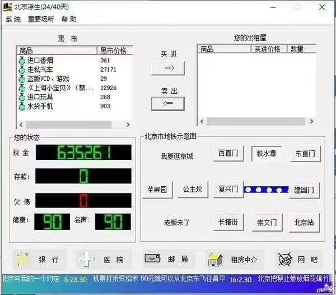
Task: Travel to 西直门 subway station
Action: tap(228, 153)
